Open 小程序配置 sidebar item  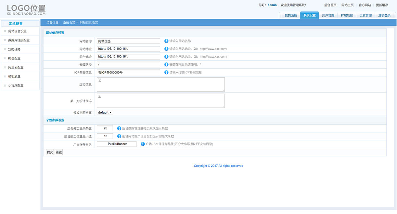point(16,86)
